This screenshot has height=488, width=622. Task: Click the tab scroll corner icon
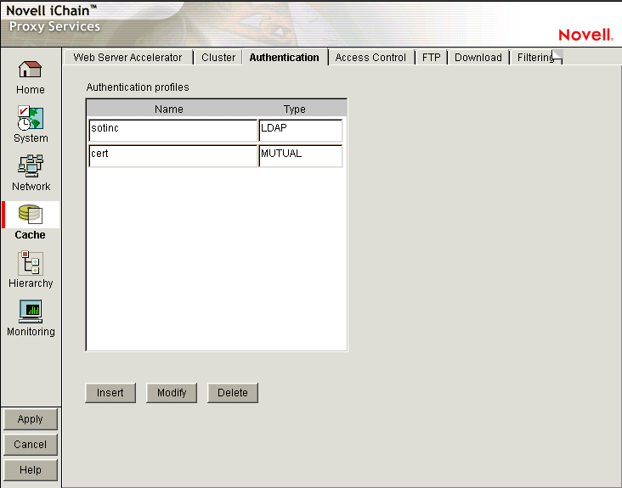coord(557,56)
